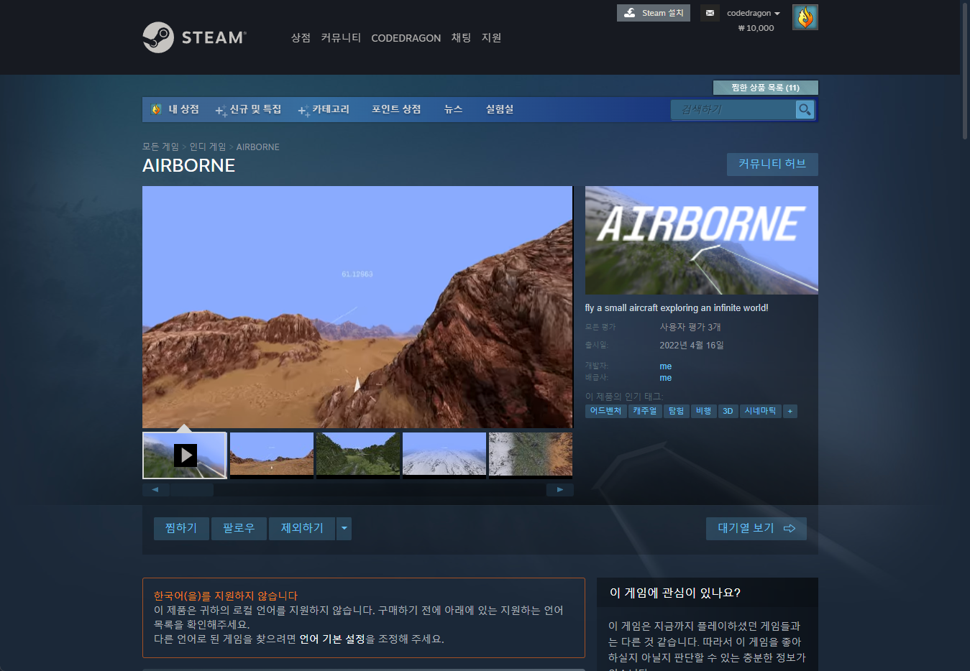Click the magnifier search icon
The width and height of the screenshot is (970, 671).
(x=805, y=109)
